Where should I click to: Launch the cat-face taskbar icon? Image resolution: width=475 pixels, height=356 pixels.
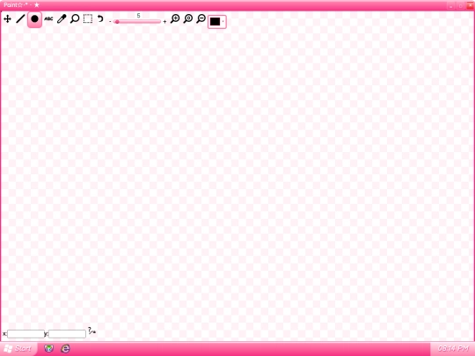coord(48,348)
